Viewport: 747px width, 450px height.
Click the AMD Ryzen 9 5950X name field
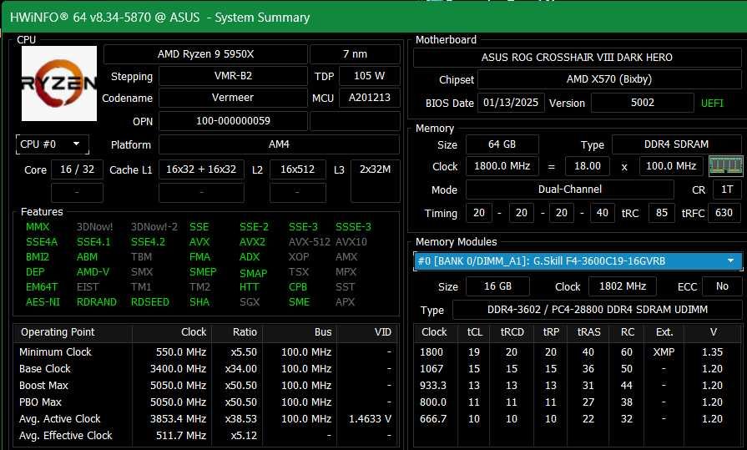[x=205, y=54]
